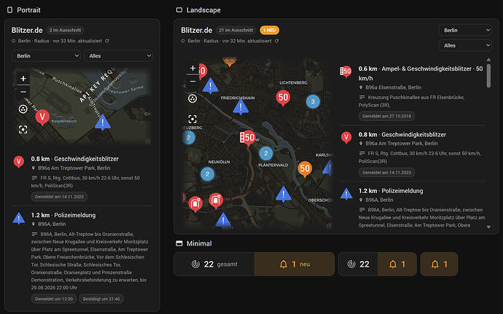Click the single bell 1 tile

coord(439,264)
